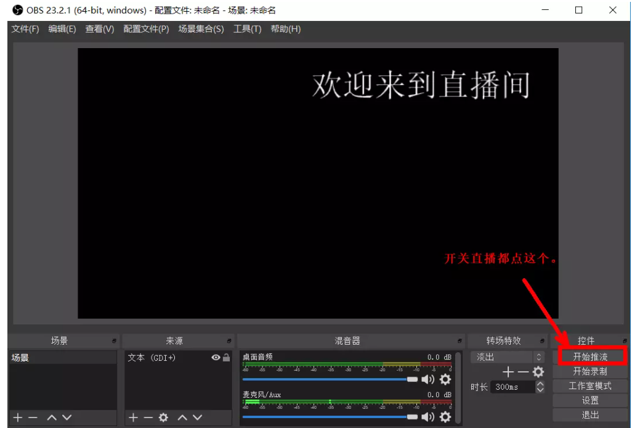Adjust 桌面音频 volume slider handle
This screenshot has height=428, width=632.
412,379
